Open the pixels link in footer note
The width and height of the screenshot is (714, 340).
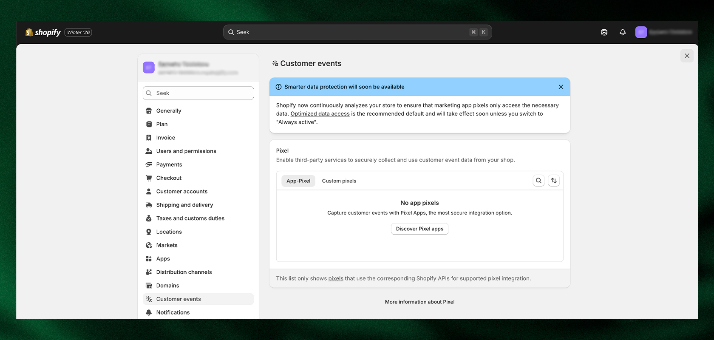tap(336, 278)
